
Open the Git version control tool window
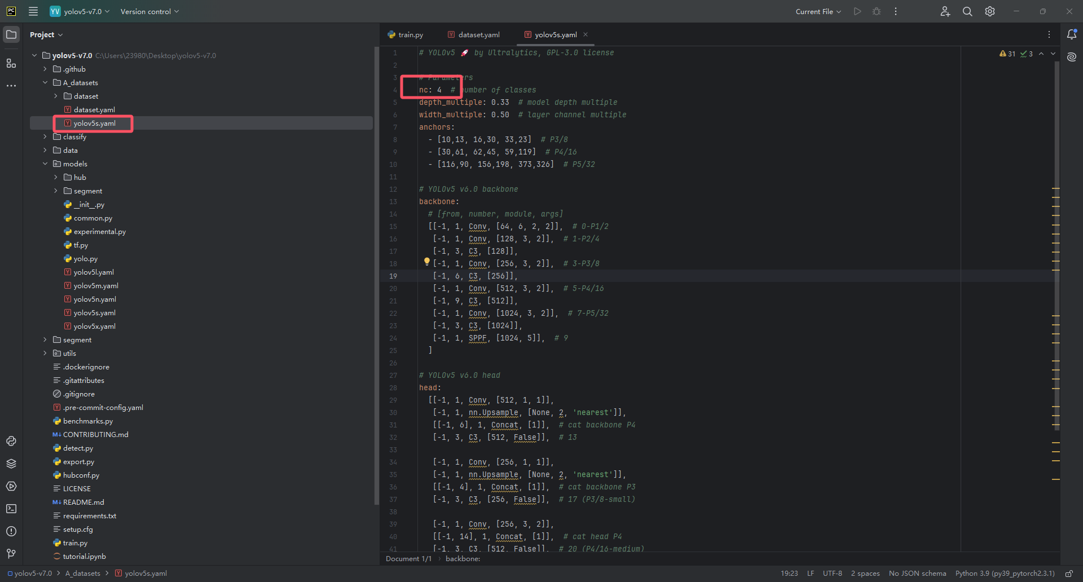(x=11, y=554)
